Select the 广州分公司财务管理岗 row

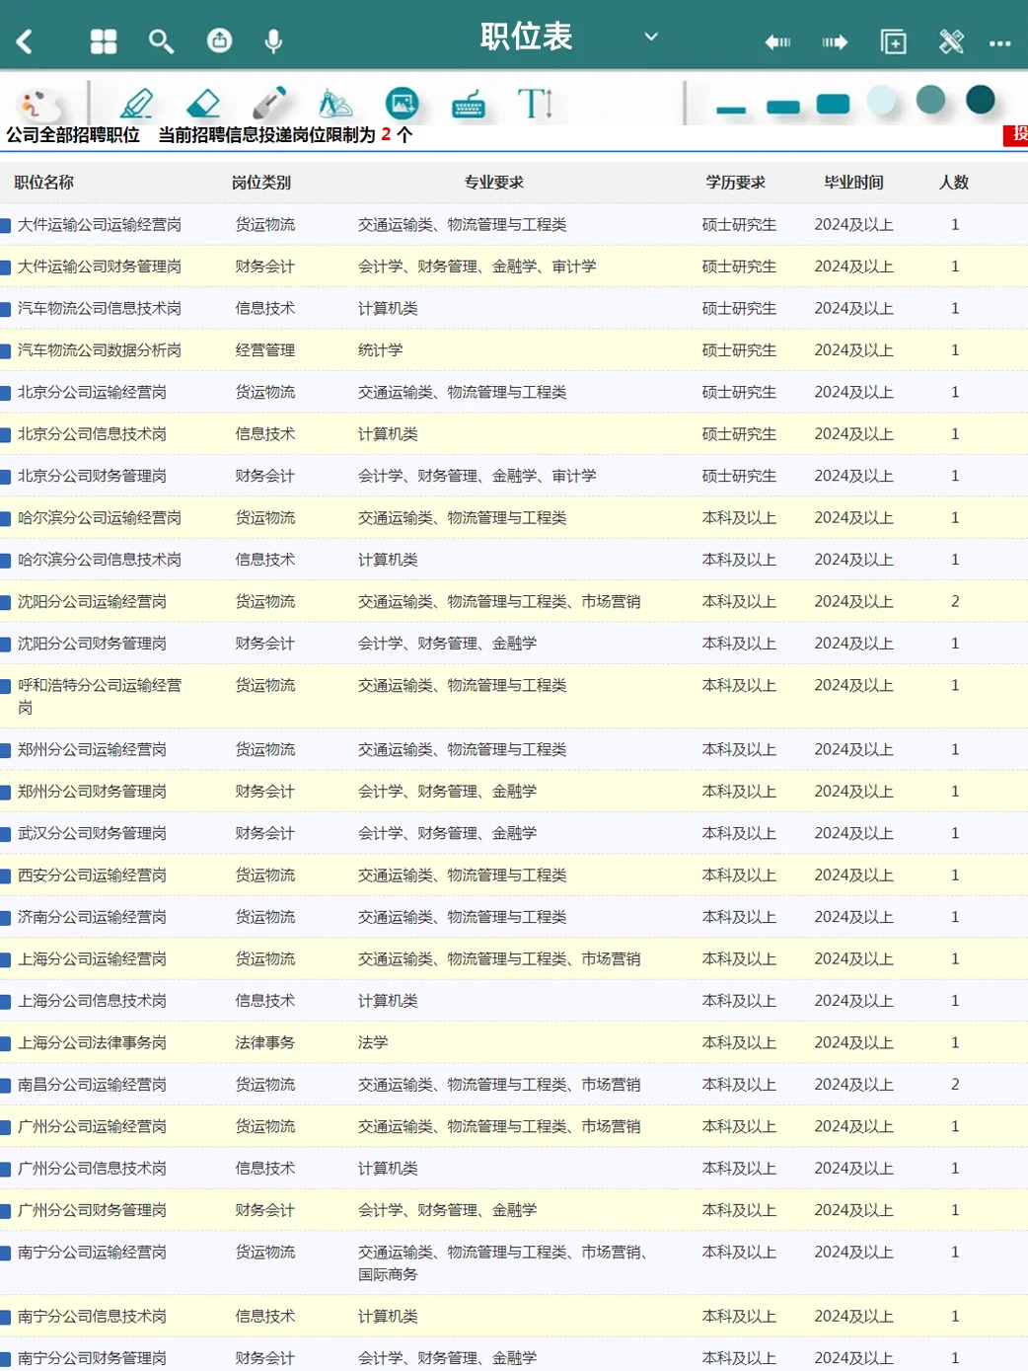pyautogui.click(x=514, y=1210)
